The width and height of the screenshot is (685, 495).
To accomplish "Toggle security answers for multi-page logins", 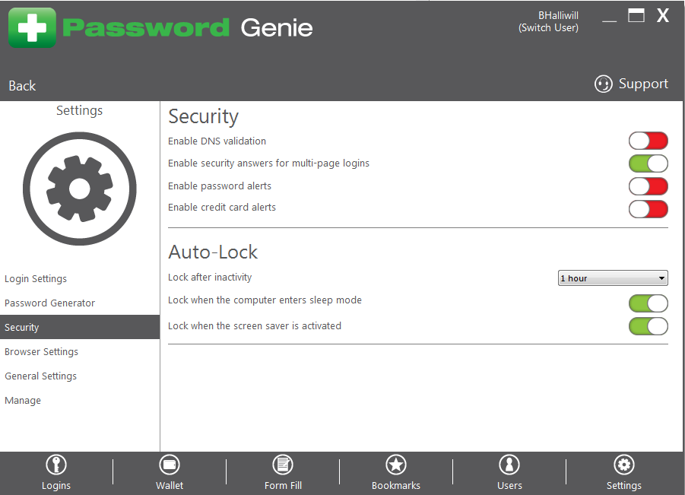I will coord(649,163).
